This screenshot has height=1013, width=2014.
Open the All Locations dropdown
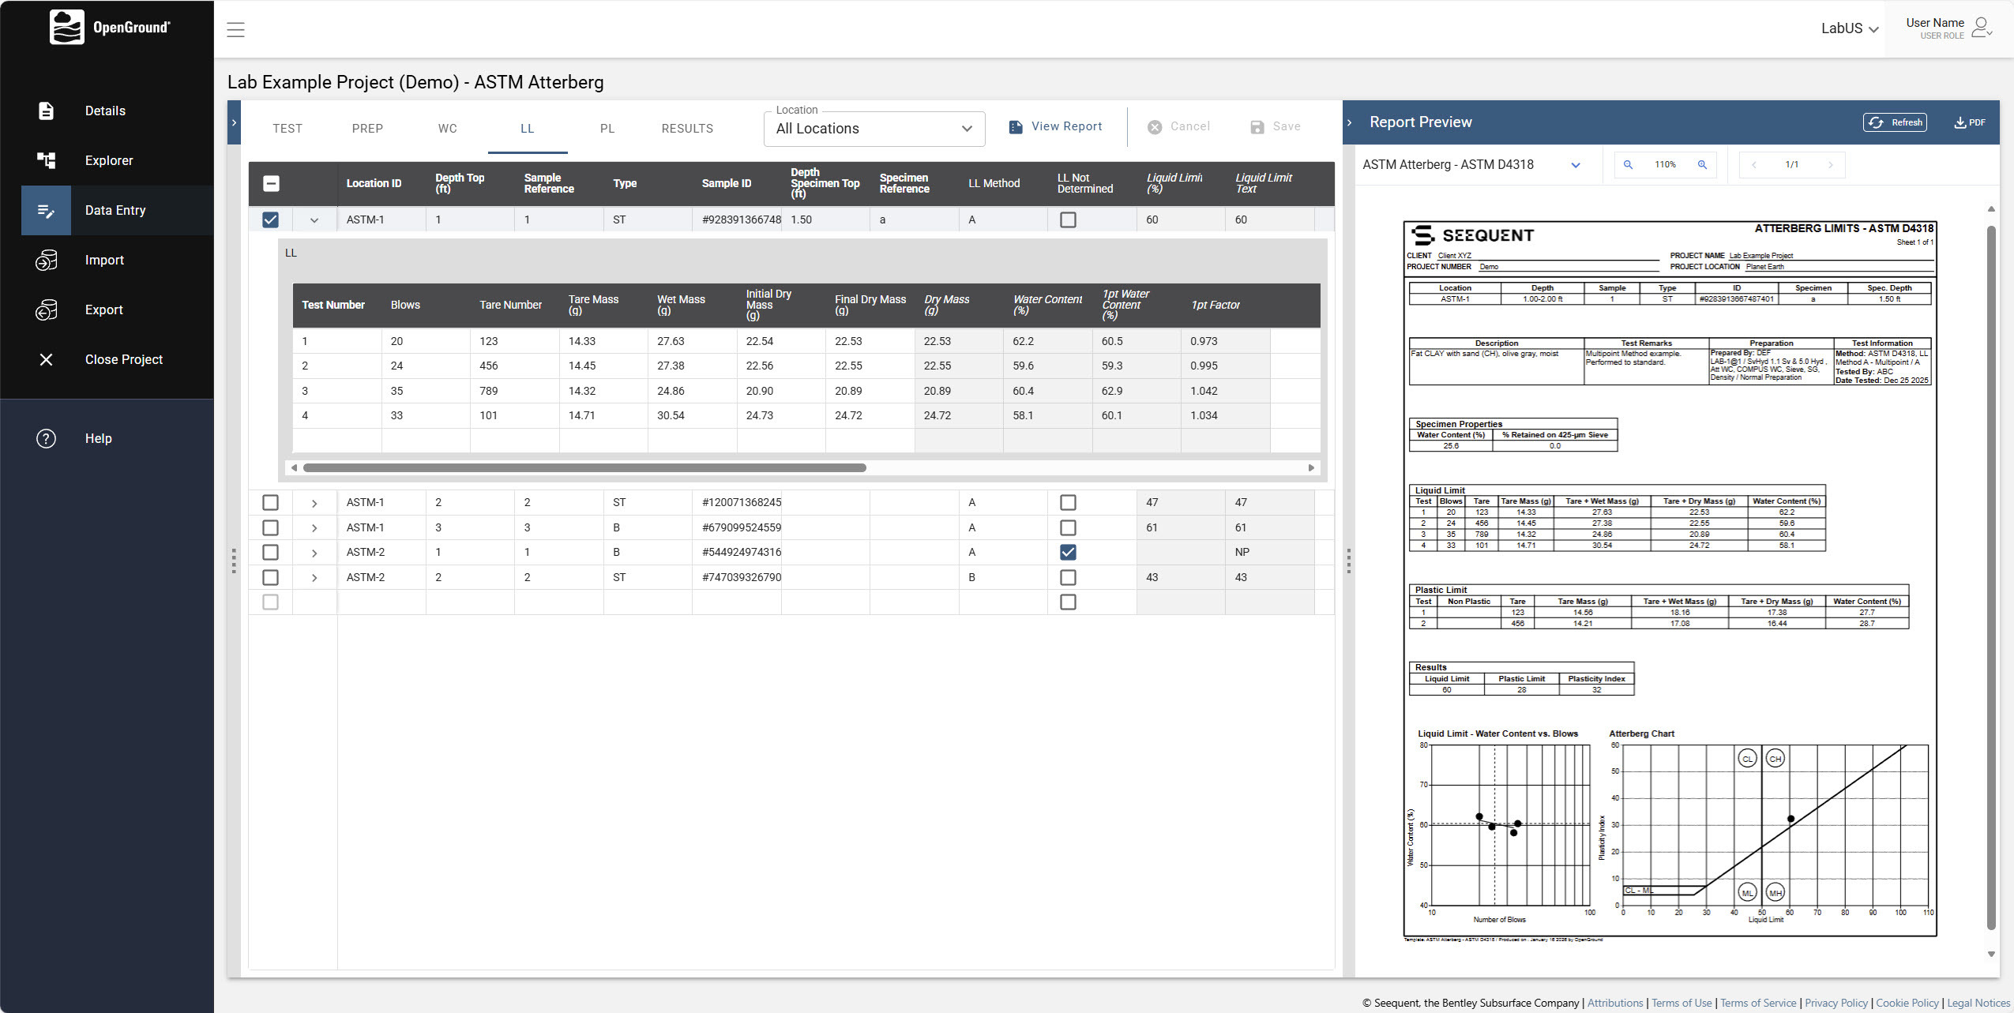[x=873, y=128]
